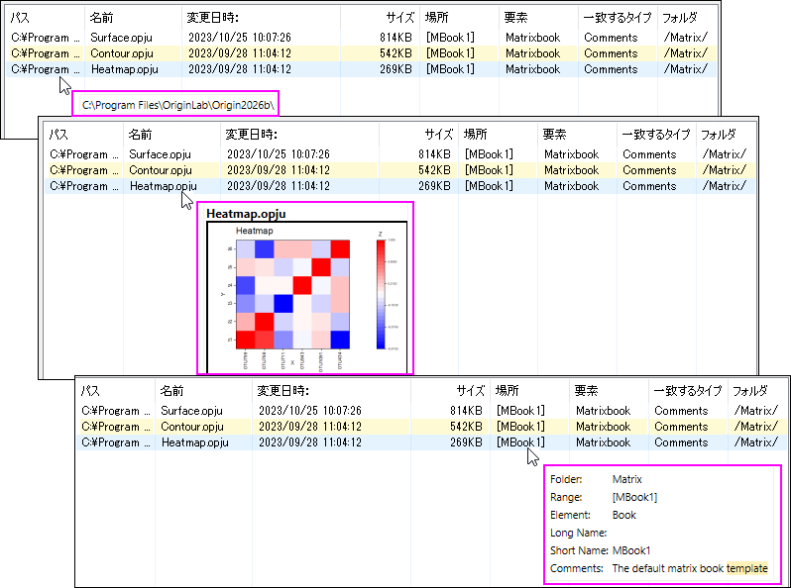This screenshot has width=791, height=588.
Task: Sort by サイズ header in top panel
Action: click(400, 18)
